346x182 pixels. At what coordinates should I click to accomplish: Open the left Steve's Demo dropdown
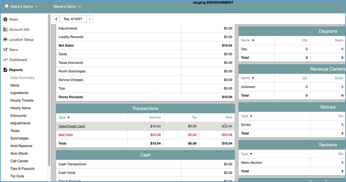pyautogui.click(x=37, y=7)
